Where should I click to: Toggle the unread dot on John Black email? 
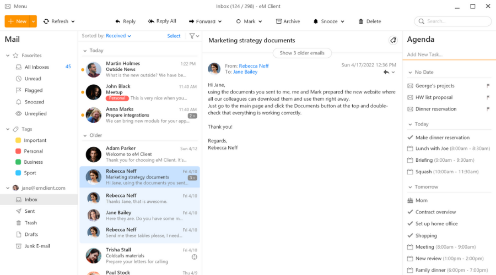point(83,92)
